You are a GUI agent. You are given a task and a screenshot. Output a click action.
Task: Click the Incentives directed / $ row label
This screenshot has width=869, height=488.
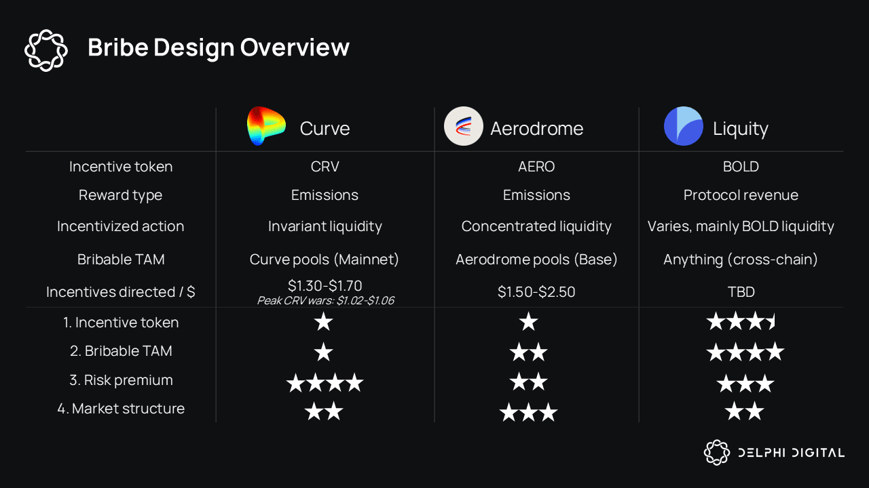(x=121, y=292)
